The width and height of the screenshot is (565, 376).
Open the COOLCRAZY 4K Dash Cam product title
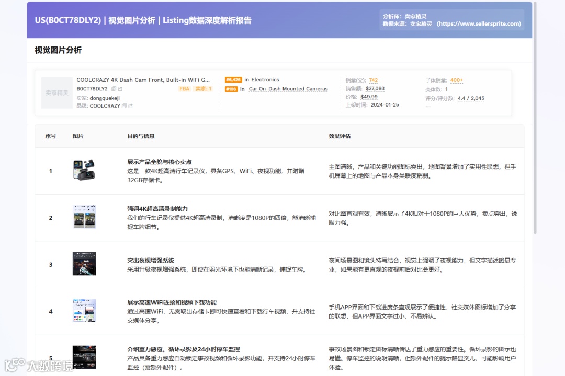[143, 80]
